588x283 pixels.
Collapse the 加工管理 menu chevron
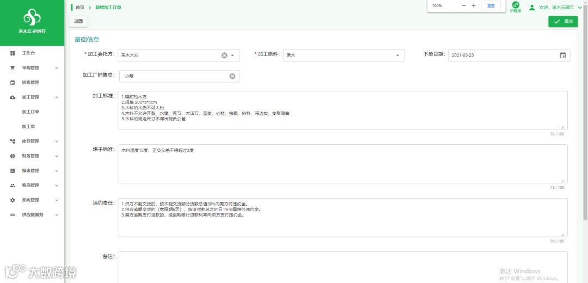point(57,97)
